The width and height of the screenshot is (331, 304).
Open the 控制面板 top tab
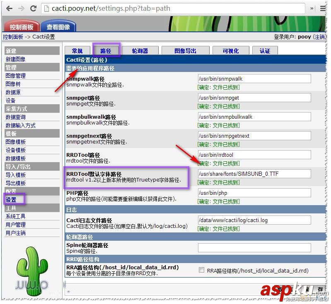(21, 27)
